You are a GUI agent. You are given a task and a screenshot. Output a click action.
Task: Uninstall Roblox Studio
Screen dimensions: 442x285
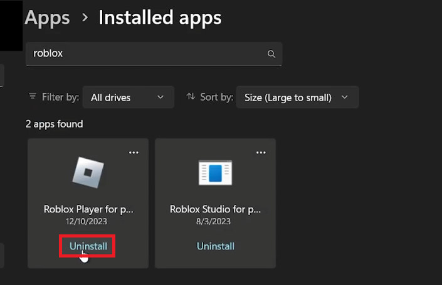[x=215, y=246]
